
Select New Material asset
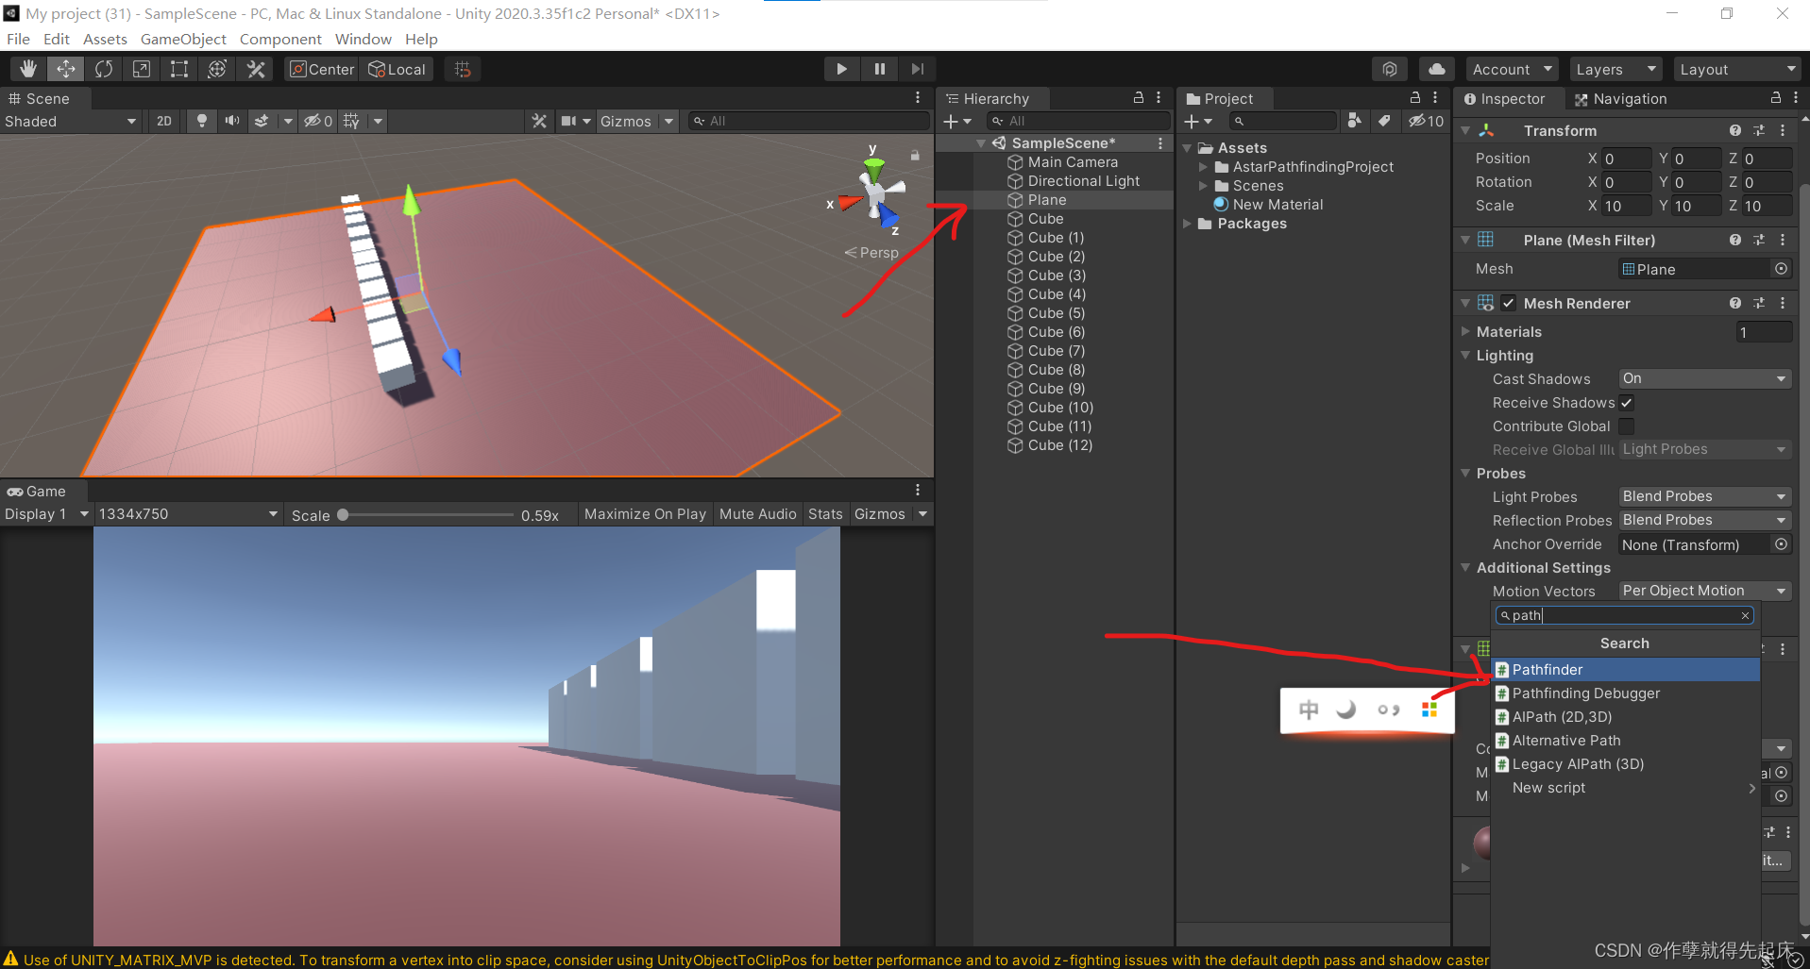pyautogui.click(x=1277, y=205)
